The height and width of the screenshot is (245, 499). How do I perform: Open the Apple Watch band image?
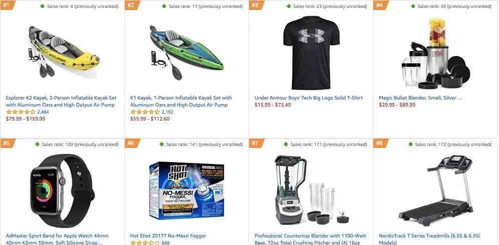click(62, 190)
